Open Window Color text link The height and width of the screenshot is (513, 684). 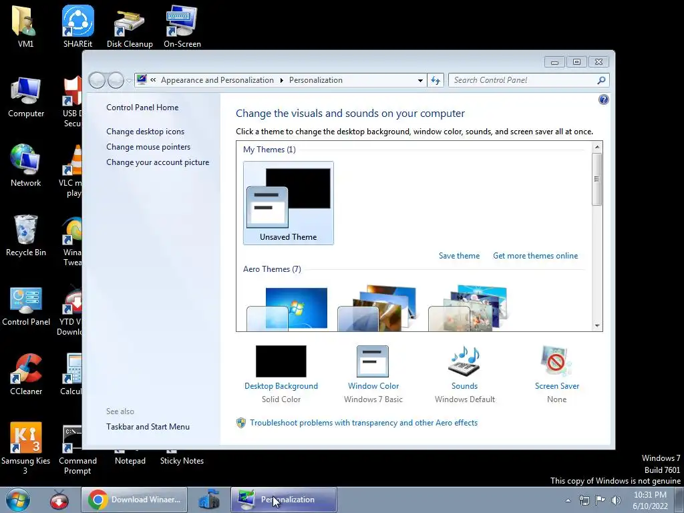(x=373, y=386)
